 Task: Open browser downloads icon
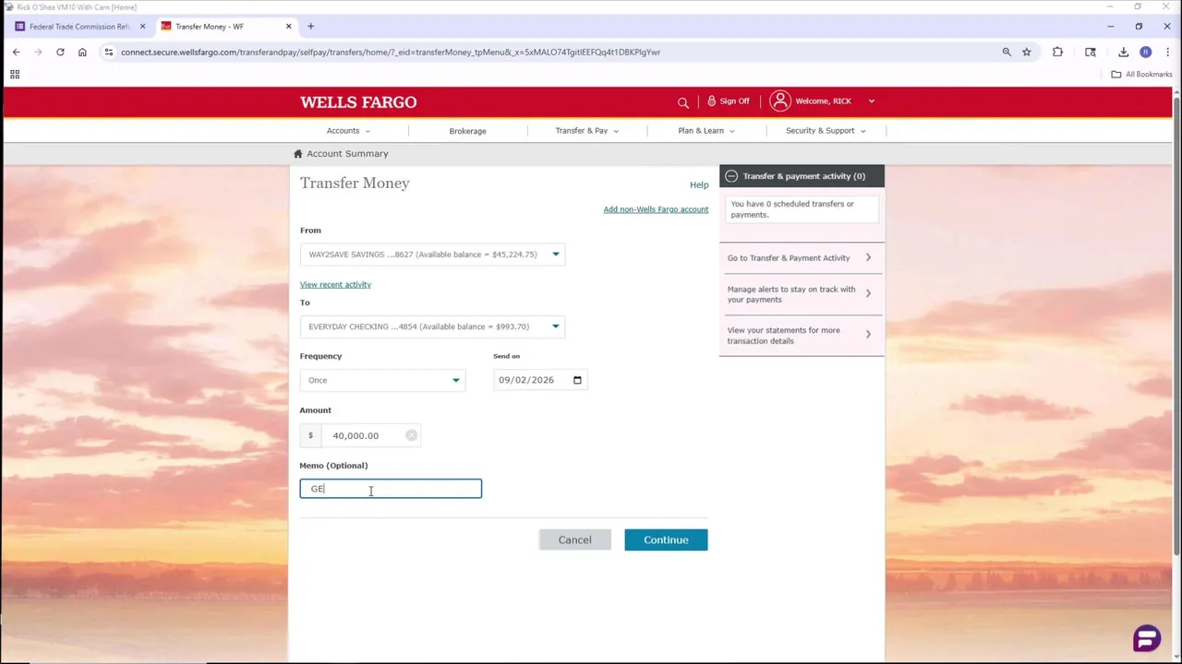coord(1123,52)
